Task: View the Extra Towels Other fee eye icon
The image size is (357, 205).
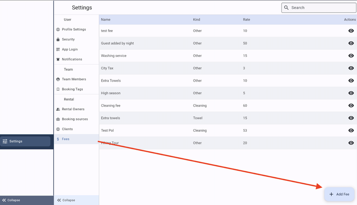Action: coord(351,81)
